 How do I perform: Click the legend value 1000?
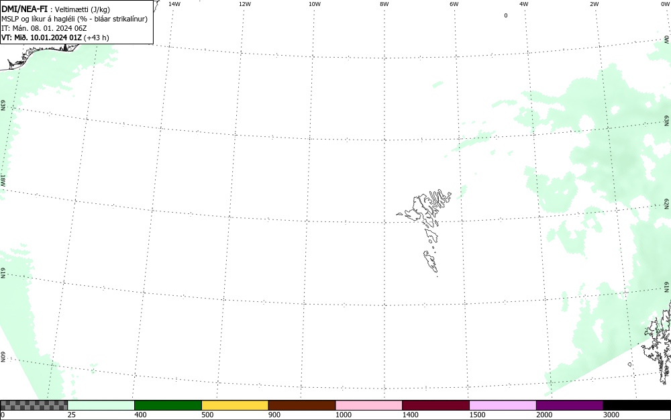tap(343, 415)
